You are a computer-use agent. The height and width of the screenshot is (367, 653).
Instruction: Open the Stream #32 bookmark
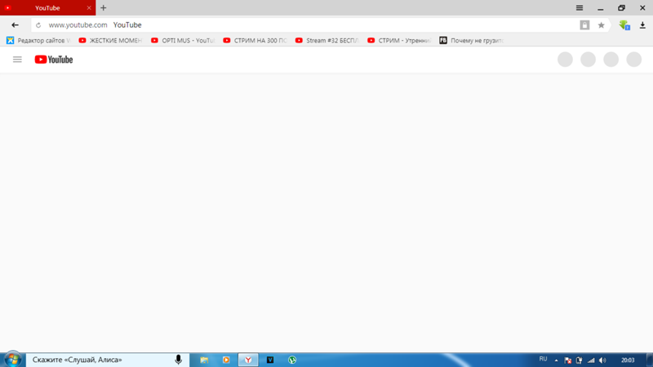point(327,40)
